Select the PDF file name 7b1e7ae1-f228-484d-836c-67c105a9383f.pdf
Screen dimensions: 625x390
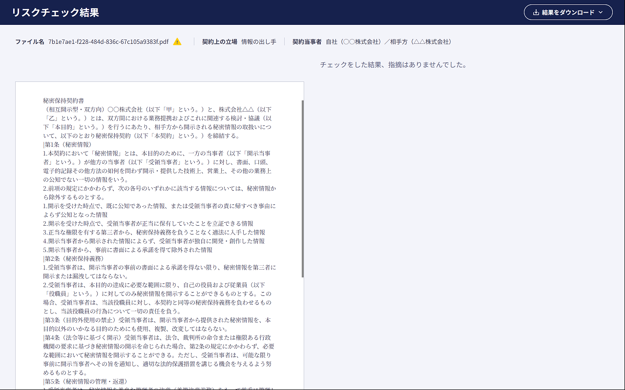[x=108, y=42]
